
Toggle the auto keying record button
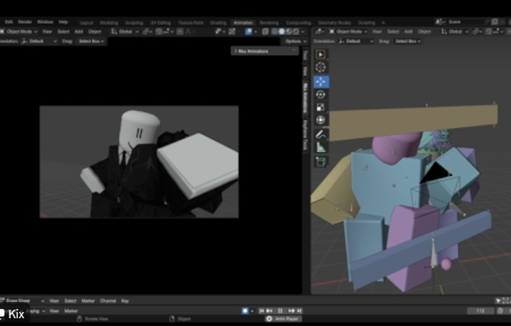(x=245, y=310)
